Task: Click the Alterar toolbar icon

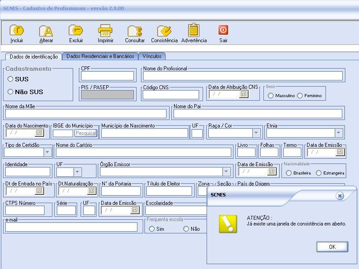Action: [46, 31]
